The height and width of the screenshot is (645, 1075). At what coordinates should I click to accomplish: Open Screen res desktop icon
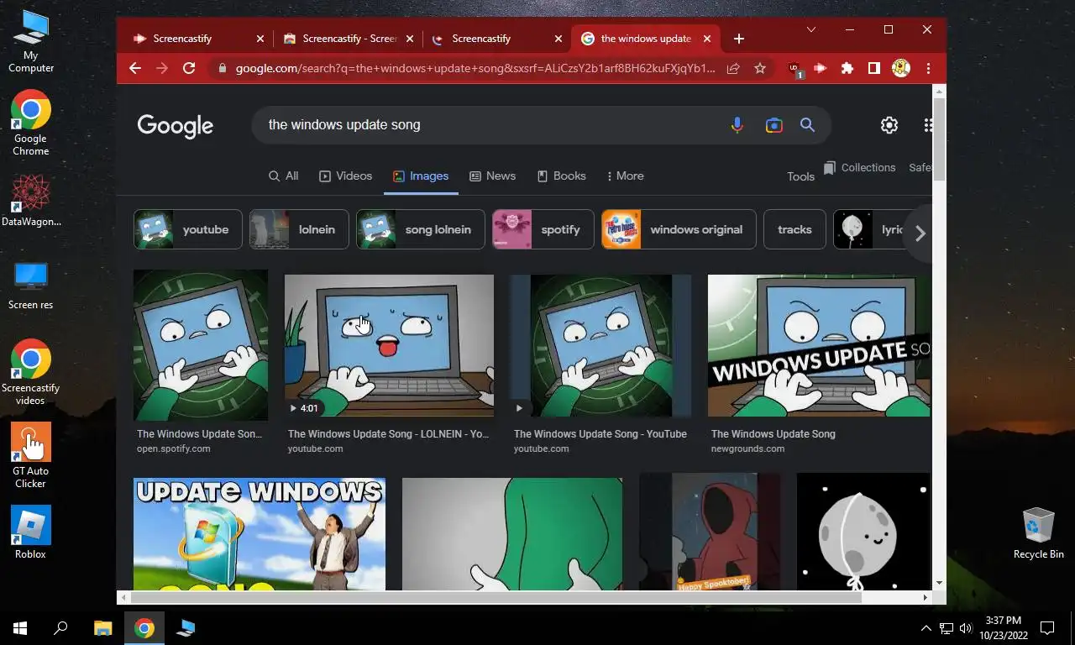(31, 286)
